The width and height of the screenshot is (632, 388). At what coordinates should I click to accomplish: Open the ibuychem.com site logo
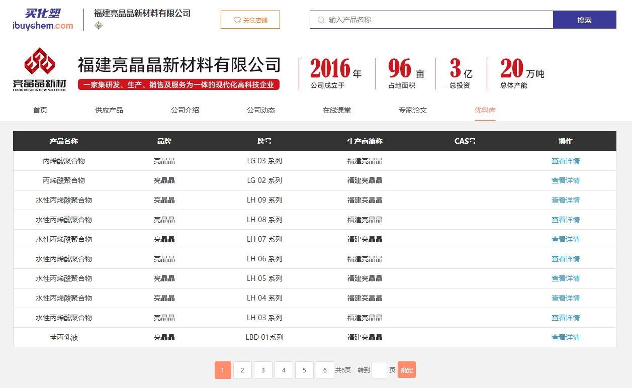43,20
